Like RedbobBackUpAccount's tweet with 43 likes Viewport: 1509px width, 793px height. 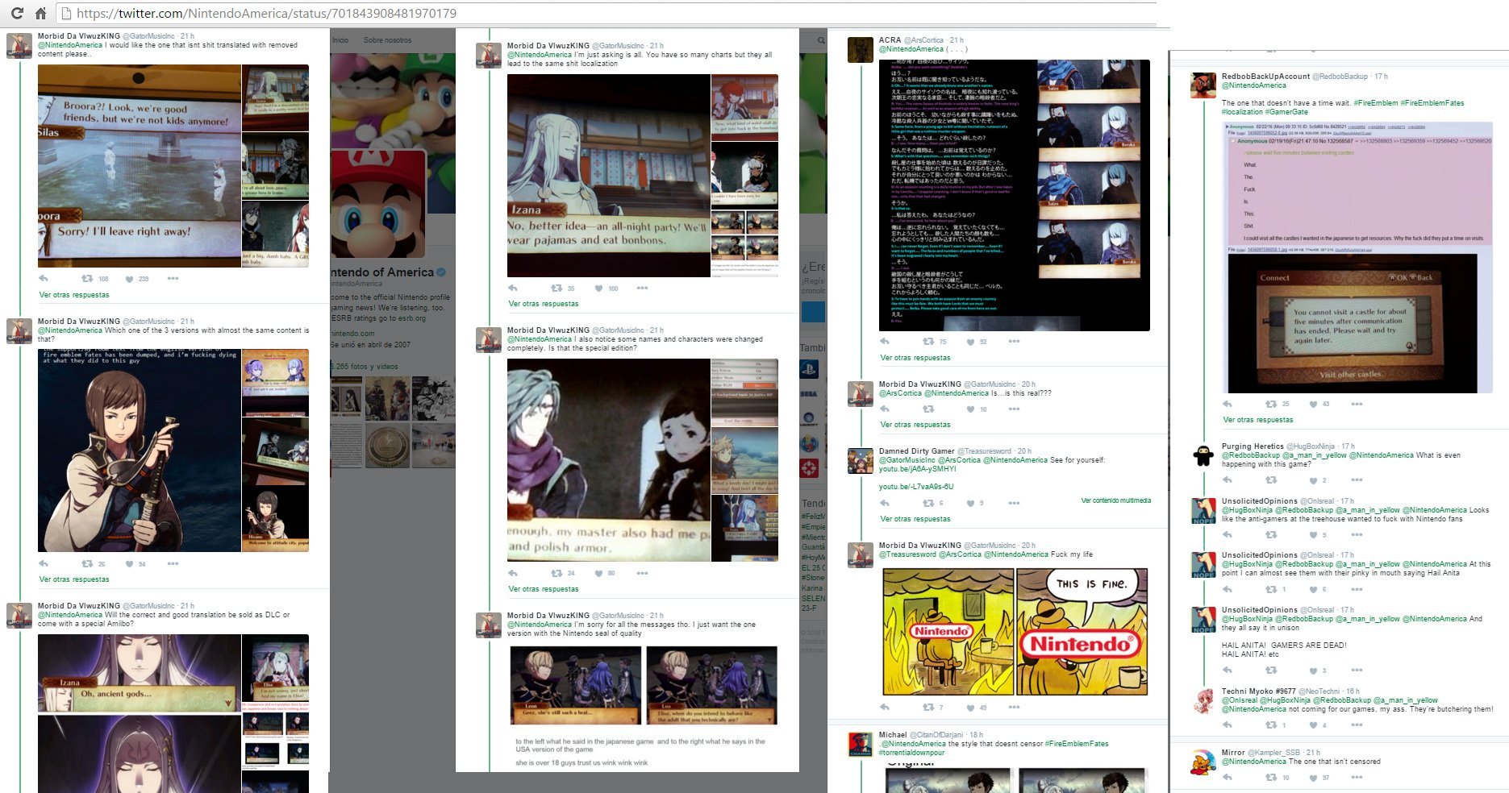(1313, 404)
